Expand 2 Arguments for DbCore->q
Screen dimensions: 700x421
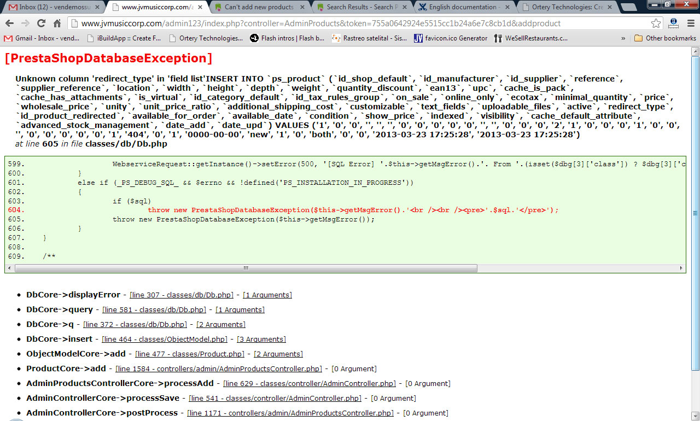click(x=221, y=325)
